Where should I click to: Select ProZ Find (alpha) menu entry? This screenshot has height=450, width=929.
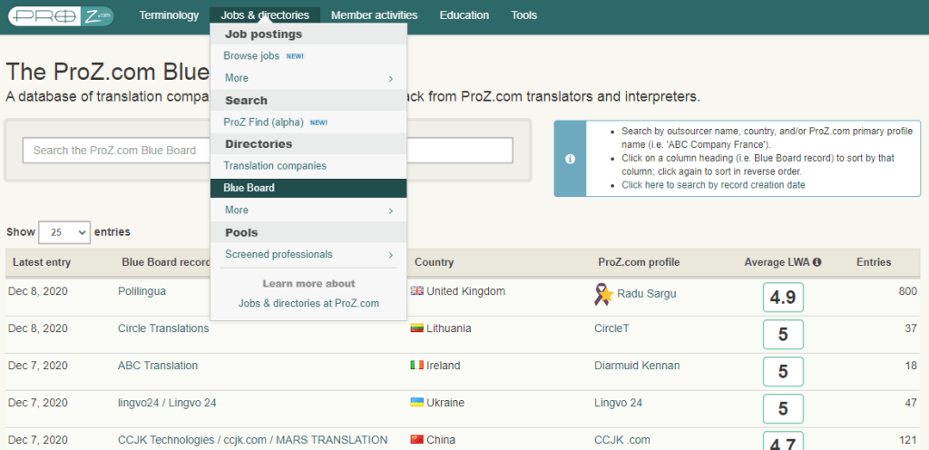264,122
